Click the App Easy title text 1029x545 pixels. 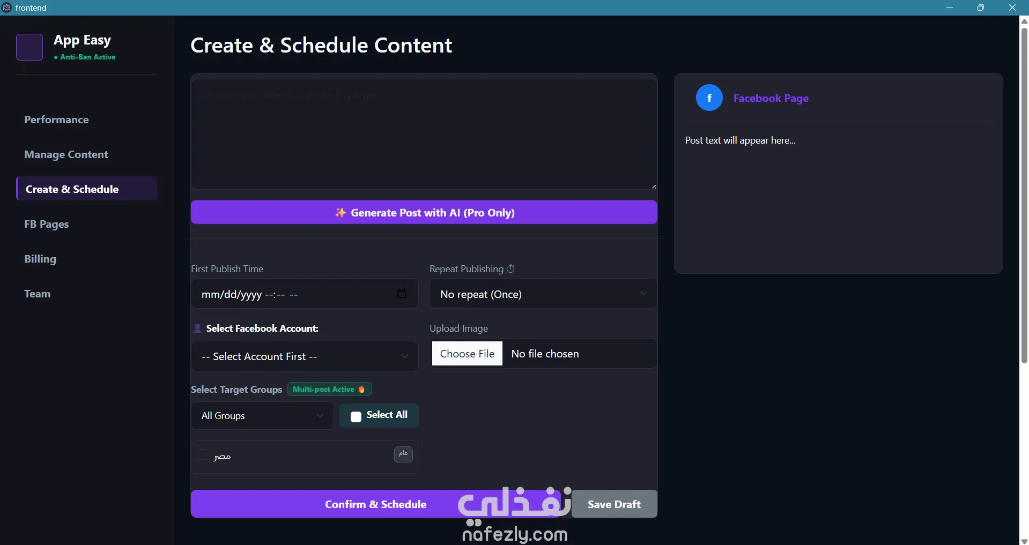pyautogui.click(x=83, y=40)
